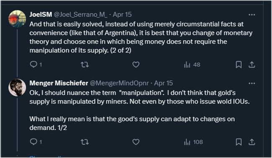Like Menger Mischiefer's tweet
The width and height of the screenshot is (272, 158).
pyautogui.click(x=136, y=142)
